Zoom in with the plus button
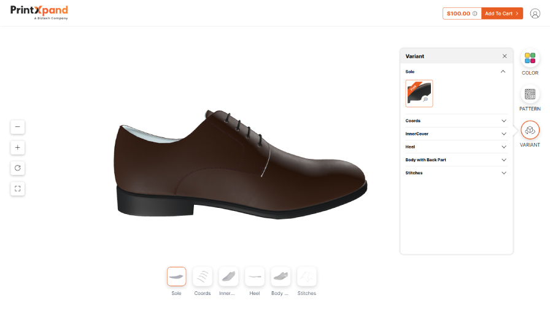Screen dimensions: 550x314 [x=18, y=148]
